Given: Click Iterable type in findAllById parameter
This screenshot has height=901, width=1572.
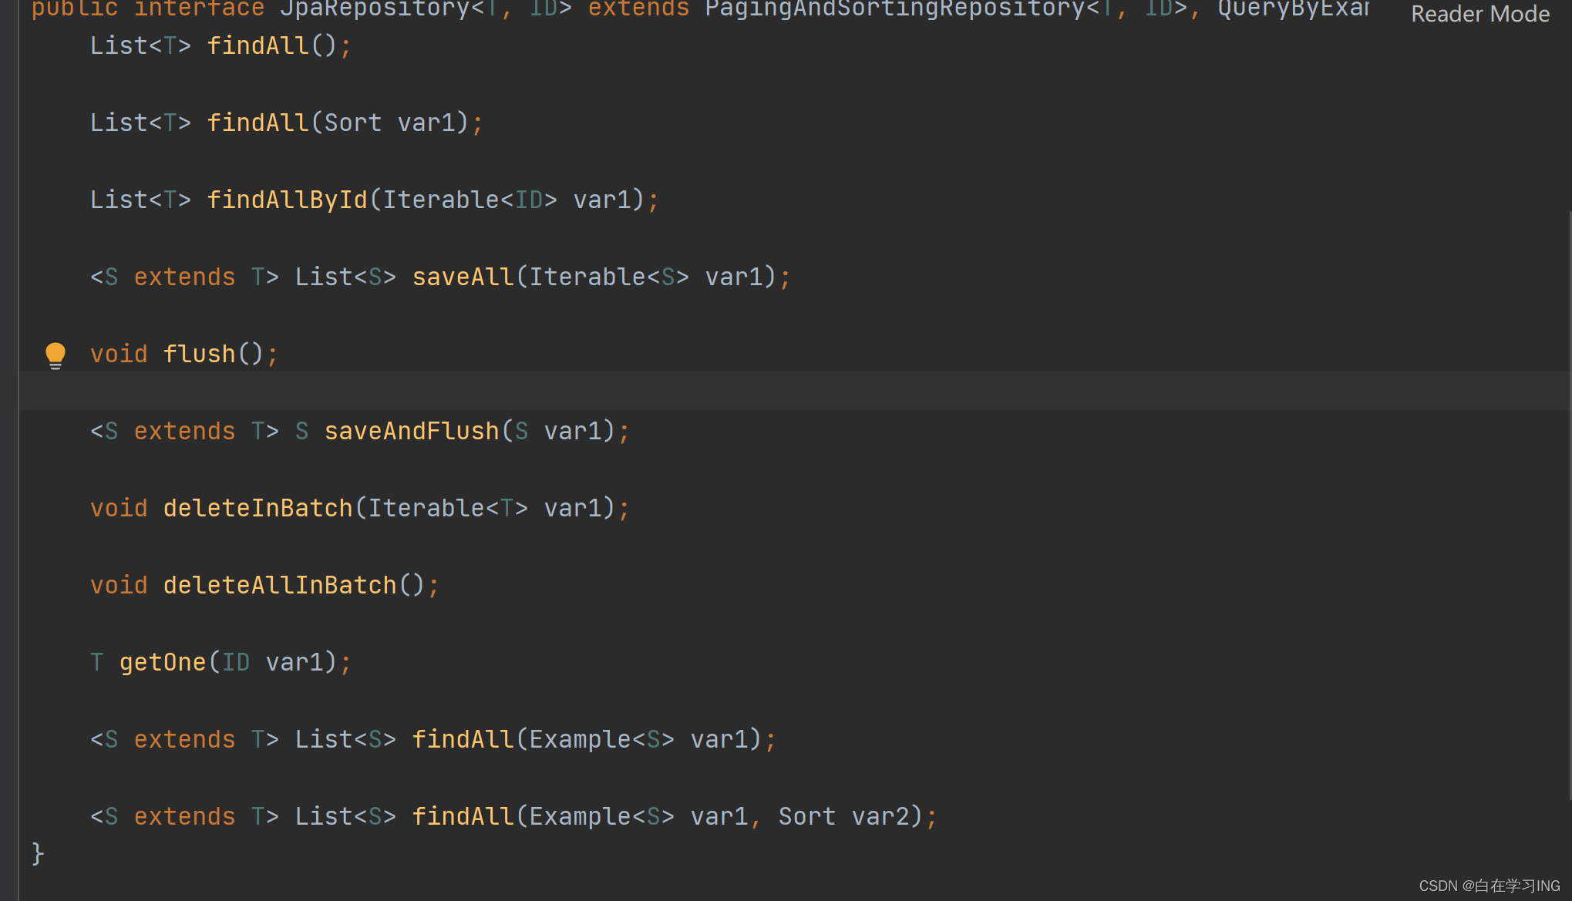Looking at the screenshot, I should pyautogui.click(x=441, y=200).
